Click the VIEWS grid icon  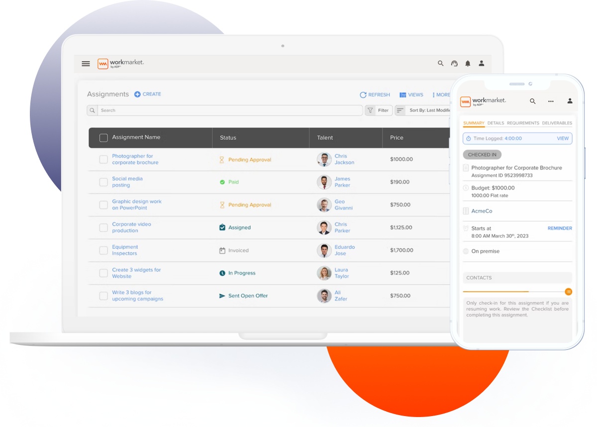click(403, 95)
